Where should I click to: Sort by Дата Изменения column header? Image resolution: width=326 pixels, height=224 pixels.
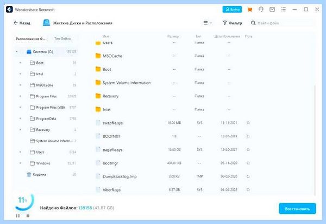227,36
